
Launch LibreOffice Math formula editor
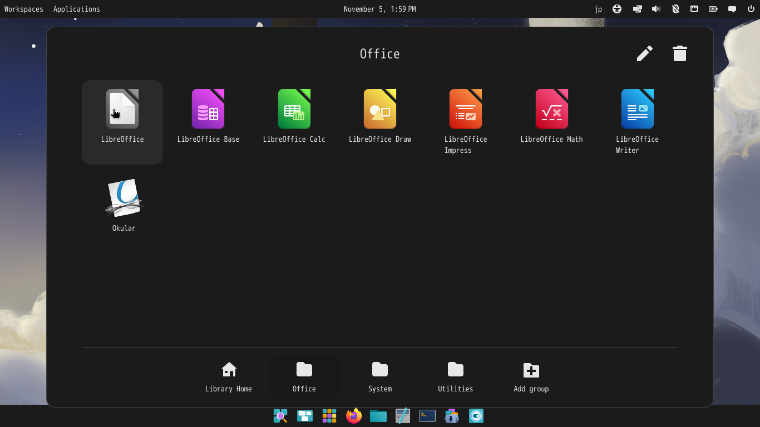(x=551, y=116)
